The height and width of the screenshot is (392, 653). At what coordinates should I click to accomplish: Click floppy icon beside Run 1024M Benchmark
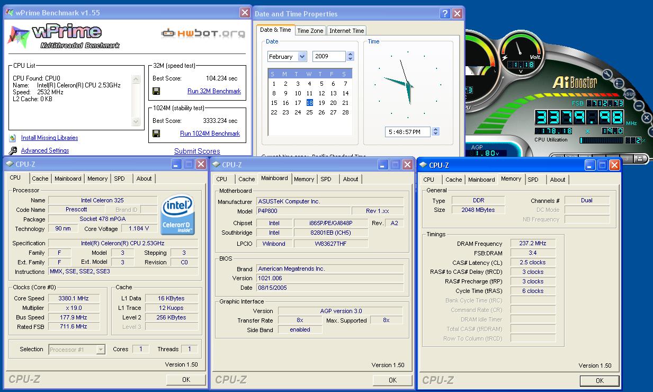[x=156, y=133]
